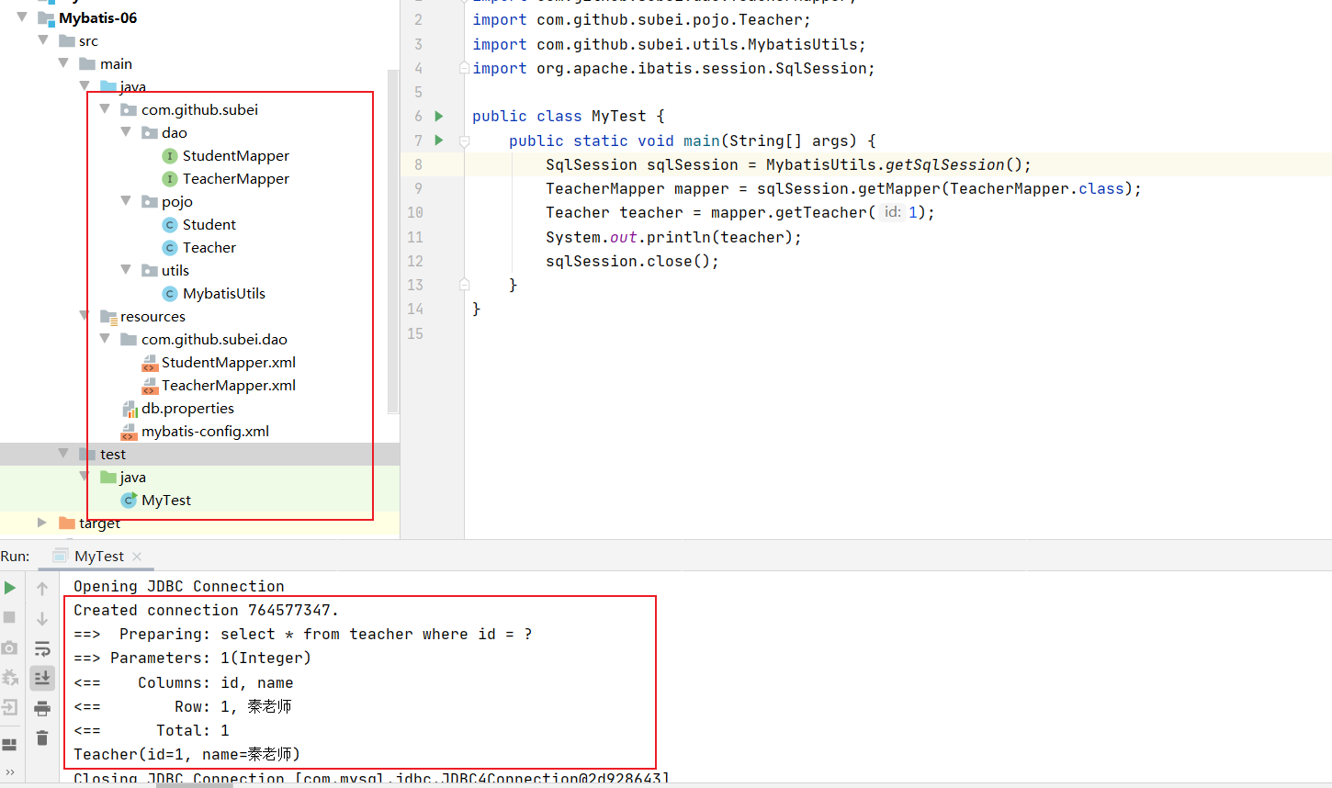Toggle scroll to end of console
1332x788 pixels.
(42, 678)
